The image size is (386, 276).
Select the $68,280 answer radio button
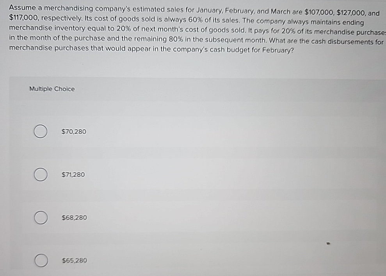pyautogui.click(x=40, y=218)
